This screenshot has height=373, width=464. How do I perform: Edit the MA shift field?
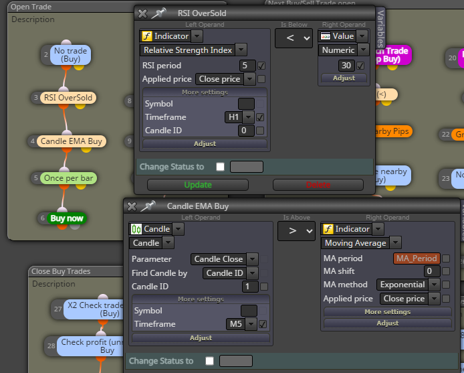(432, 271)
